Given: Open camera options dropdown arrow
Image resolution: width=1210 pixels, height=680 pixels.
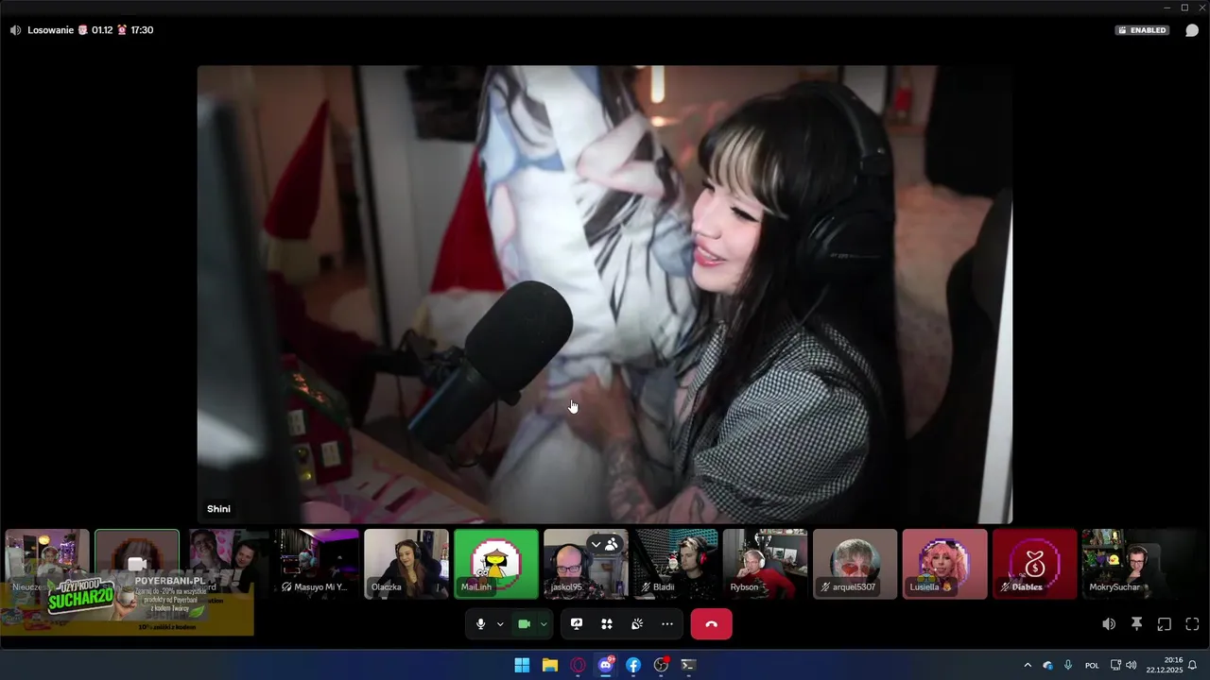Looking at the screenshot, I should tap(544, 624).
